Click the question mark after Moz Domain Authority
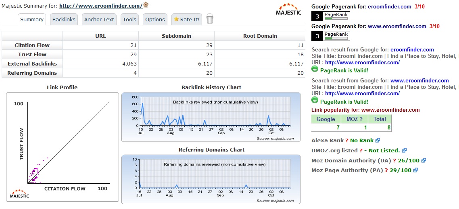 click(x=394, y=160)
